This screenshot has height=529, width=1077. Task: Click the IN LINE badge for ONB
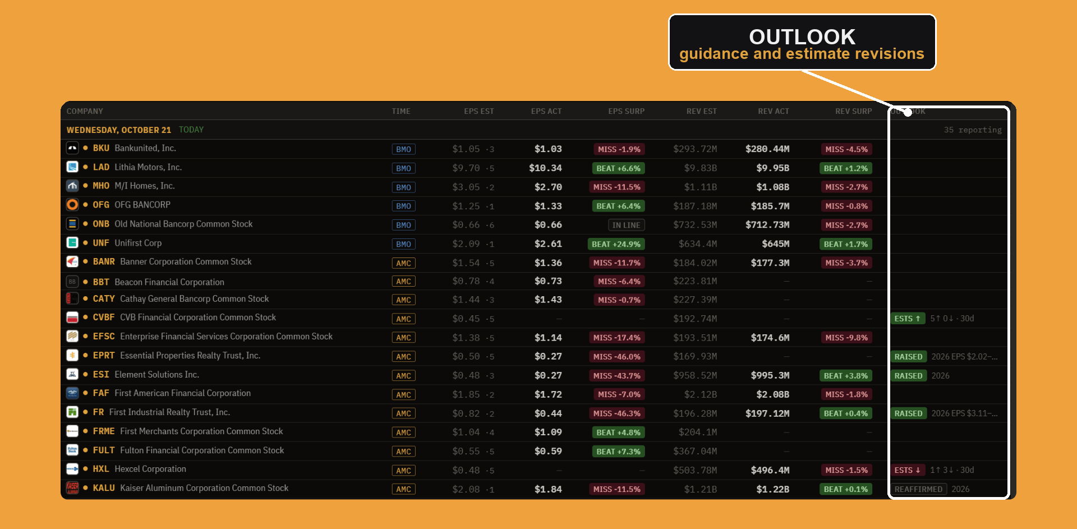pyautogui.click(x=626, y=225)
